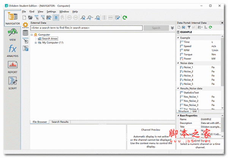228x158 pixels.
Task: Collapse the Example channel group
Action: pos(178,38)
